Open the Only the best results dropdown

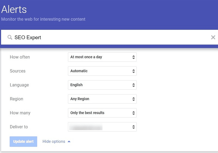point(102,113)
